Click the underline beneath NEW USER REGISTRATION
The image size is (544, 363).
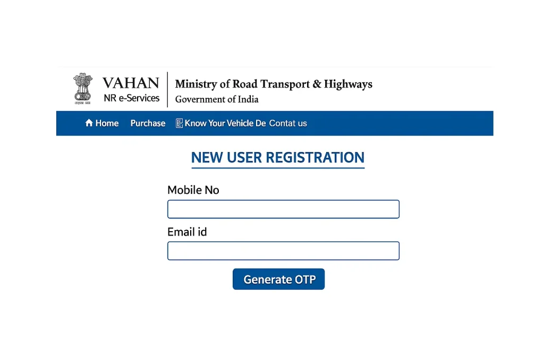pos(277,168)
